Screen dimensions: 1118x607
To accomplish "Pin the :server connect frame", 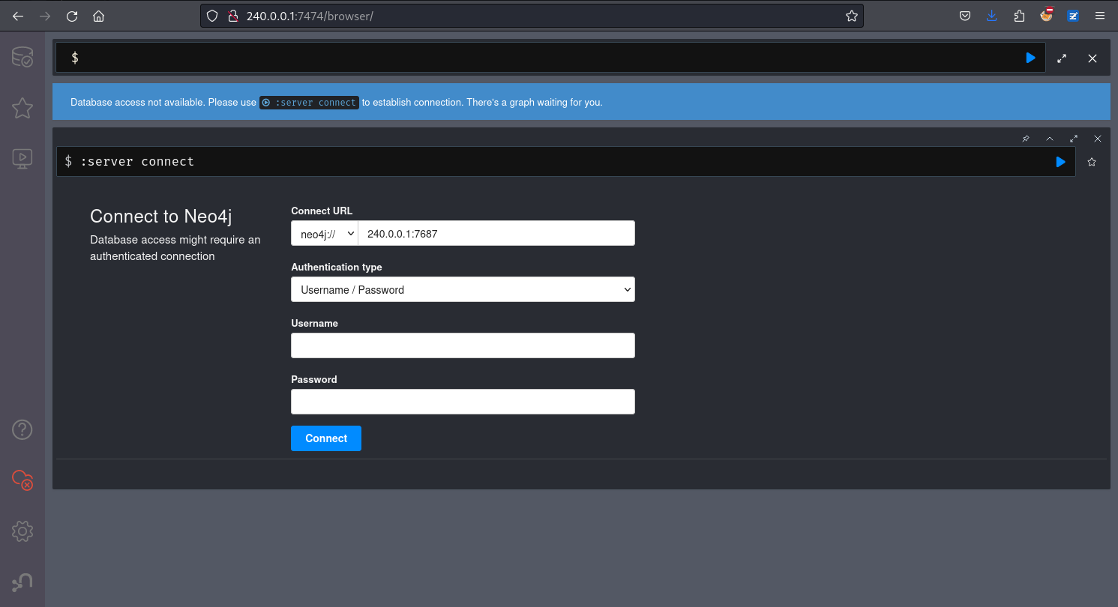I will pos(1026,139).
